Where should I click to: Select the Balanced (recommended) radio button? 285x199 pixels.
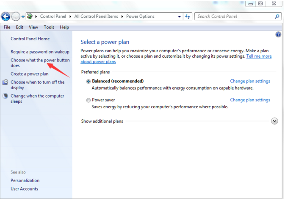89,81
